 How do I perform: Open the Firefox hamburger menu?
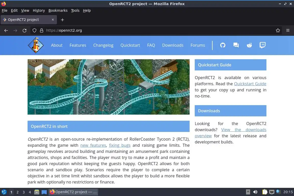288,30
